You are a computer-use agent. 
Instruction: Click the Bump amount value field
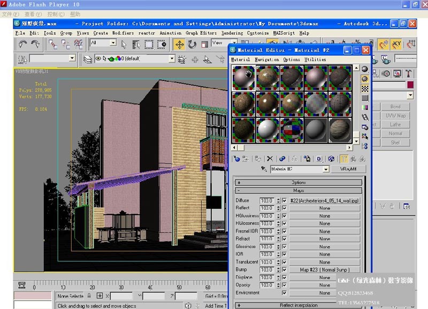[267, 270]
